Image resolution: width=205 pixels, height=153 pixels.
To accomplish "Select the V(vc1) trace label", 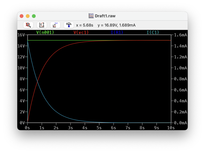I will [x=81, y=32].
